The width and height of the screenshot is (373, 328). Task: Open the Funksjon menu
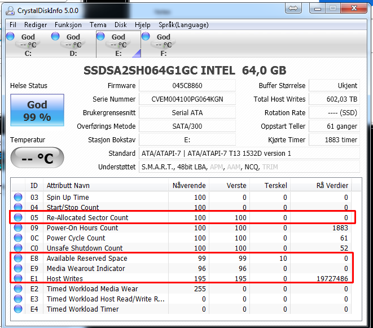(x=68, y=25)
